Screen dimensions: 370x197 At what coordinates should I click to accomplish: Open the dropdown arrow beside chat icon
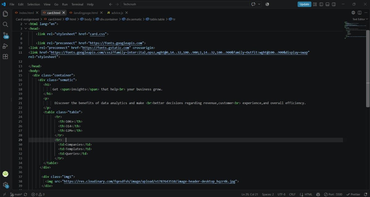(259, 4)
